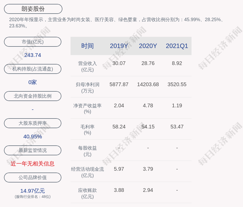The height and width of the screenshot is (207, 243).
Task: Click the 2019Y column header
Action: pos(119,46)
